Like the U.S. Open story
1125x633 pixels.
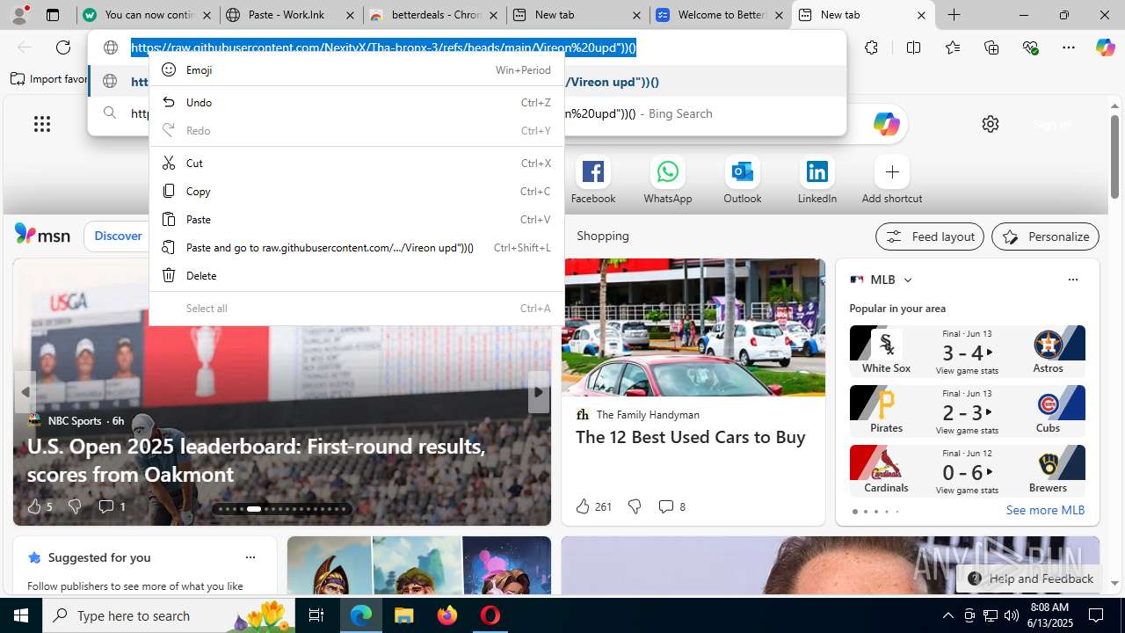coord(40,506)
